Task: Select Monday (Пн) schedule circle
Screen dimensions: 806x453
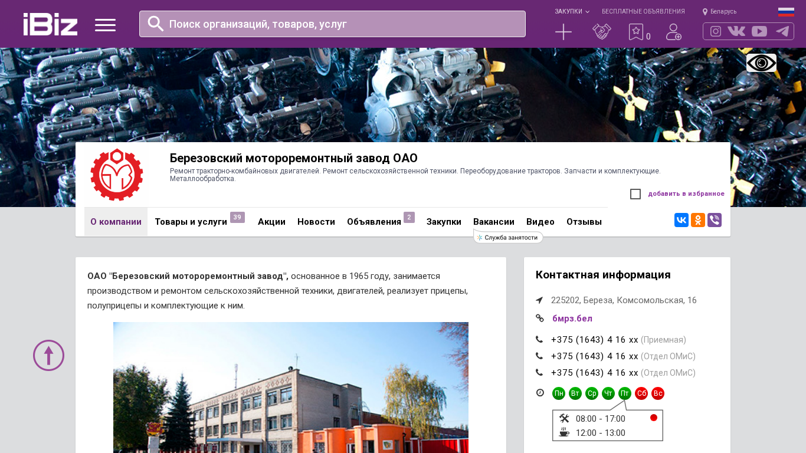Action: pos(559,393)
